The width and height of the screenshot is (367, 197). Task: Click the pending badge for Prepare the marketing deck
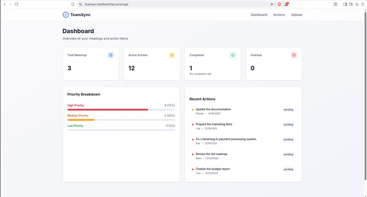pos(288,125)
